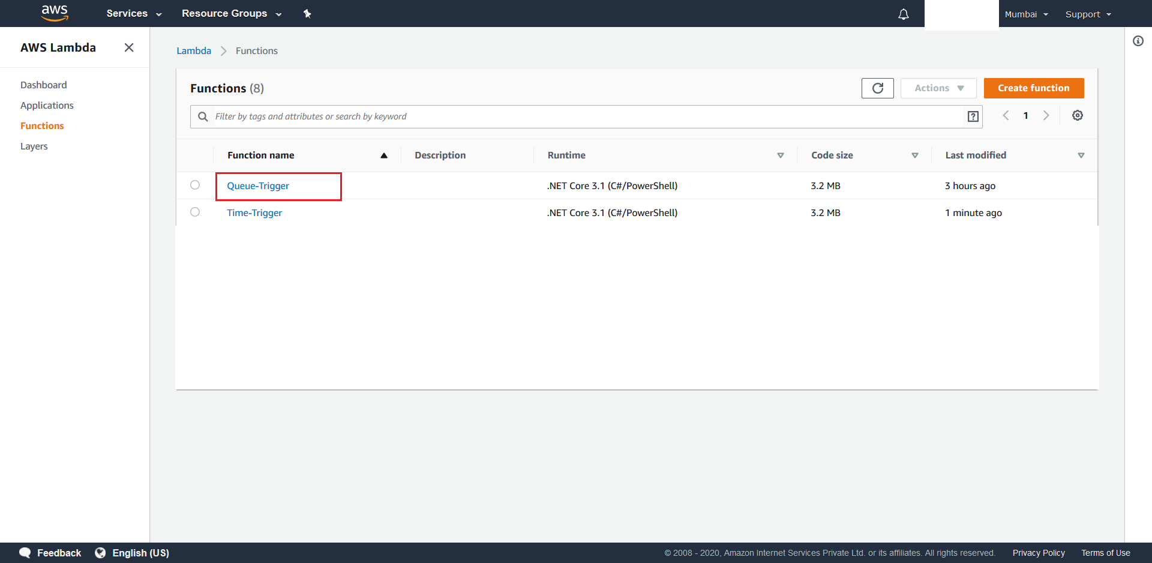Open table preferences gear icon
1152x563 pixels.
(x=1078, y=115)
